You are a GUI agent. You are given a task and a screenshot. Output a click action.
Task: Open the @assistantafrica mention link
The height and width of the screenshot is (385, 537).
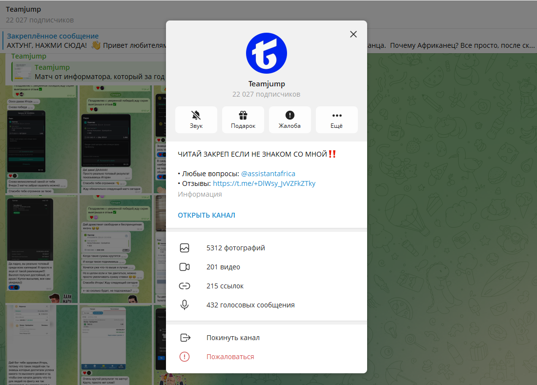[268, 174]
